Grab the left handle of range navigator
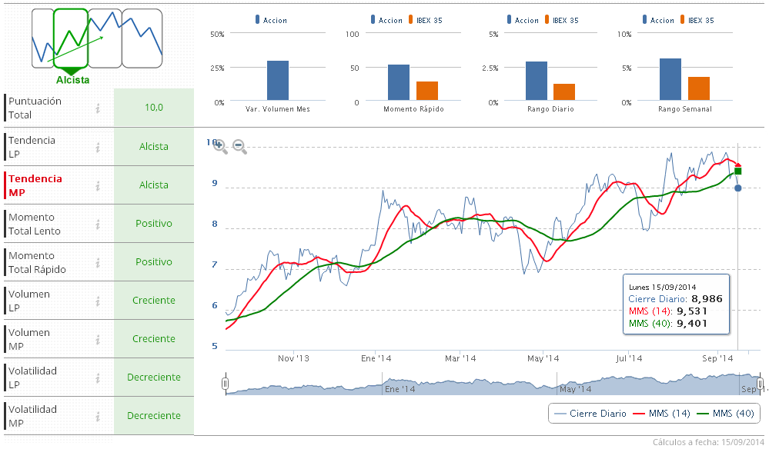The width and height of the screenshot is (769, 449). 225,383
